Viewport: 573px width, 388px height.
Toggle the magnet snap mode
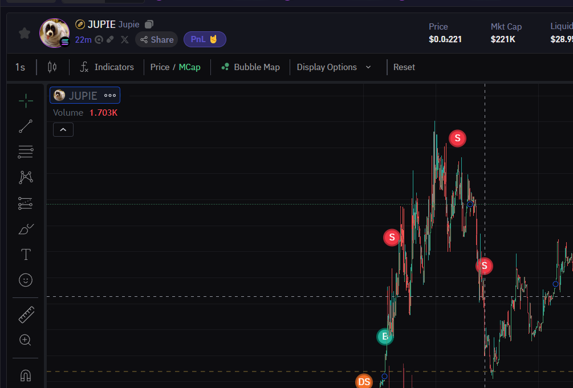tap(26, 375)
